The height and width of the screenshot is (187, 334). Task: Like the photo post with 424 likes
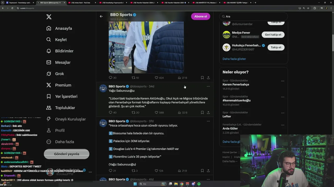[x=159, y=78]
